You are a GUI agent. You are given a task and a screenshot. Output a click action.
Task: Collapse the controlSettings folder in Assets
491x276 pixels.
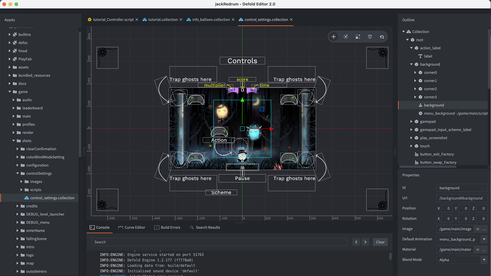pos(17,173)
